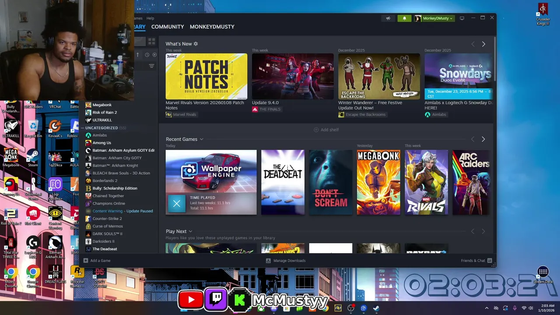Open the Community tab
The width and height of the screenshot is (560, 315).
coord(168,27)
